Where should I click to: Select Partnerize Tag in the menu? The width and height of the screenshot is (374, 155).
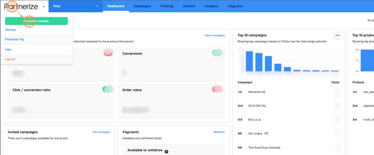(x=15, y=39)
